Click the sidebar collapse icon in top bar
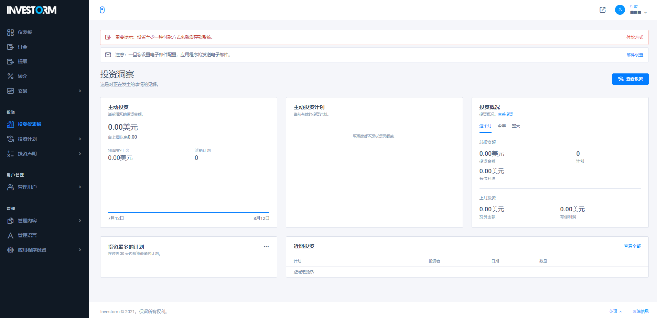 (x=102, y=10)
